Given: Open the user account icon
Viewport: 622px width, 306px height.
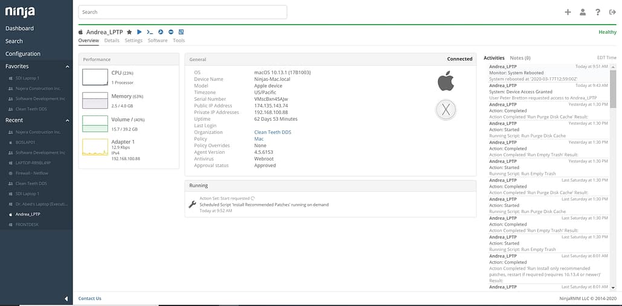Looking at the screenshot, I should tap(583, 12).
